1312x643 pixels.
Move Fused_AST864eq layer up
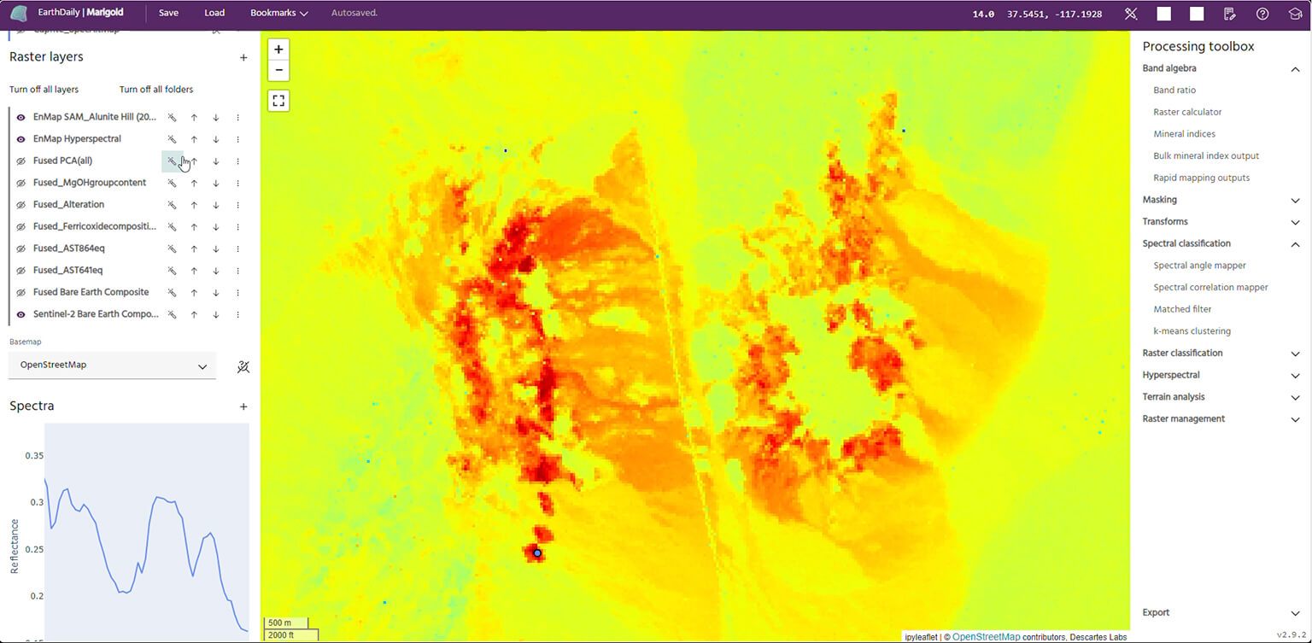[x=194, y=248]
